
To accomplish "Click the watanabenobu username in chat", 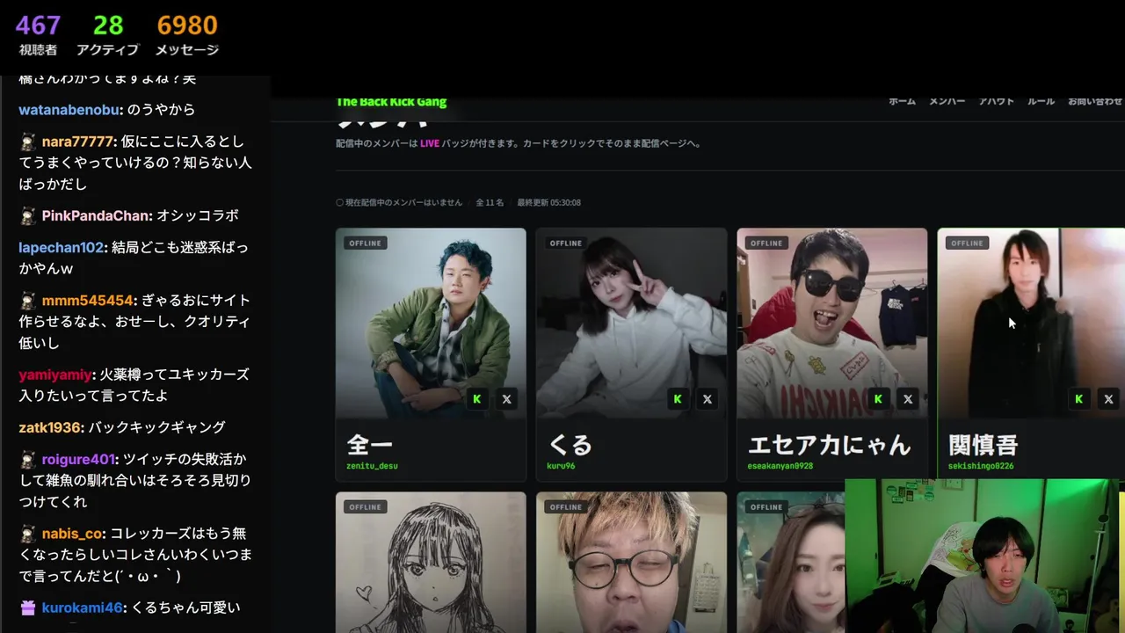I will click(70, 110).
